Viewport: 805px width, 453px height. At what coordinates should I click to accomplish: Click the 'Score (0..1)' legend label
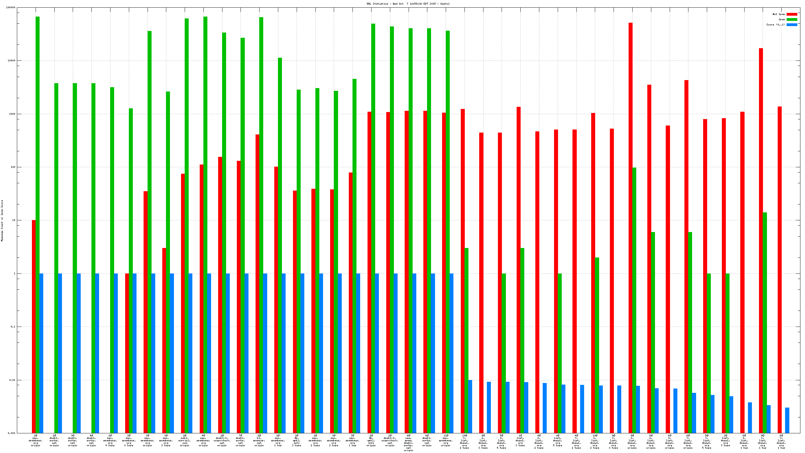pyautogui.click(x=775, y=25)
